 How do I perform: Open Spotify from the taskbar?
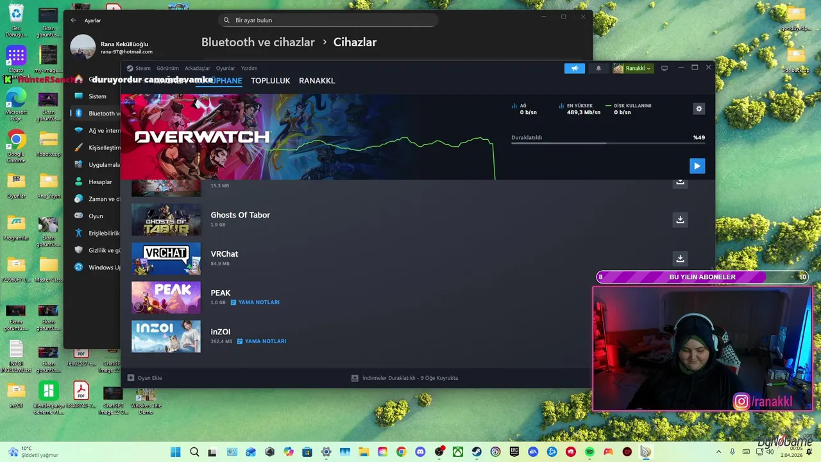[589, 452]
